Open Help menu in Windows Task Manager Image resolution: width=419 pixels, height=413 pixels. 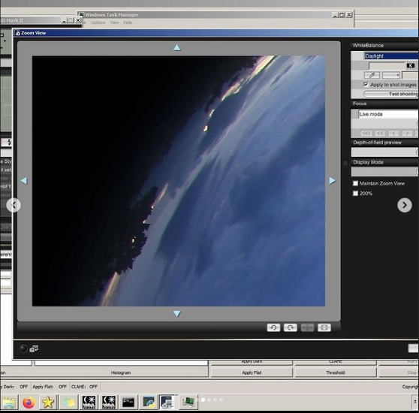coord(128,23)
